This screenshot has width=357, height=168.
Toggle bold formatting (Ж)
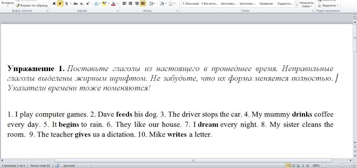click(x=54, y=3)
